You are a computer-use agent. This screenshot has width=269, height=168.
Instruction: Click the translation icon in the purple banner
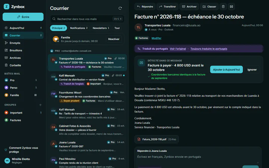click(x=139, y=49)
